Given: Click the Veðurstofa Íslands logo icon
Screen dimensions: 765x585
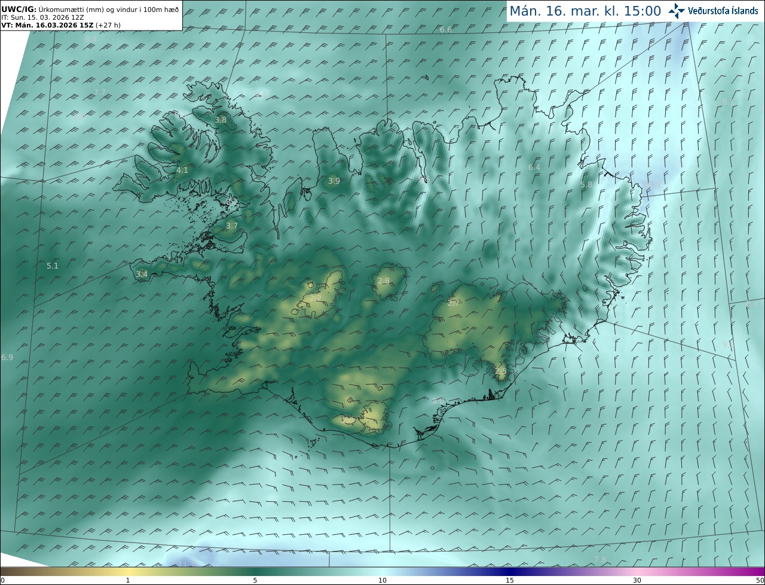Looking at the screenshot, I should click(677, 11).
